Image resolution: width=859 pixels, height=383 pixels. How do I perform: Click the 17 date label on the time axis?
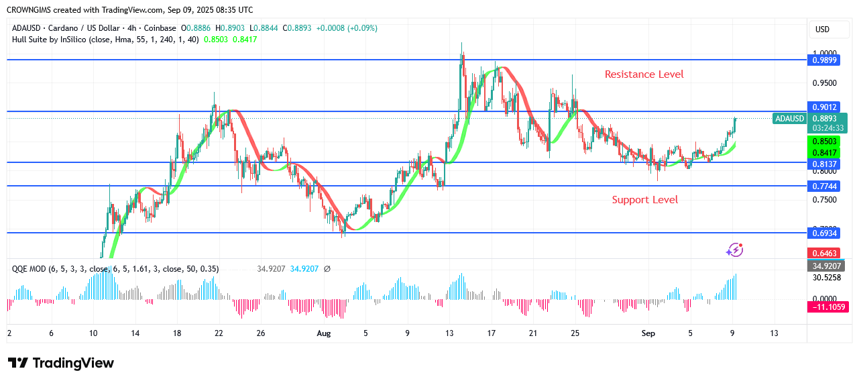click(x=491, y=333)
